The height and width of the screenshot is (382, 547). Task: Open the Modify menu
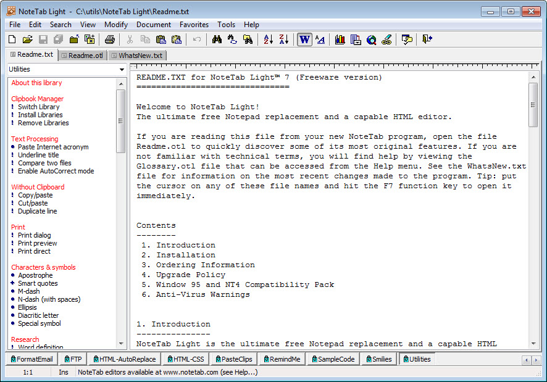click(x=116, y=25)
